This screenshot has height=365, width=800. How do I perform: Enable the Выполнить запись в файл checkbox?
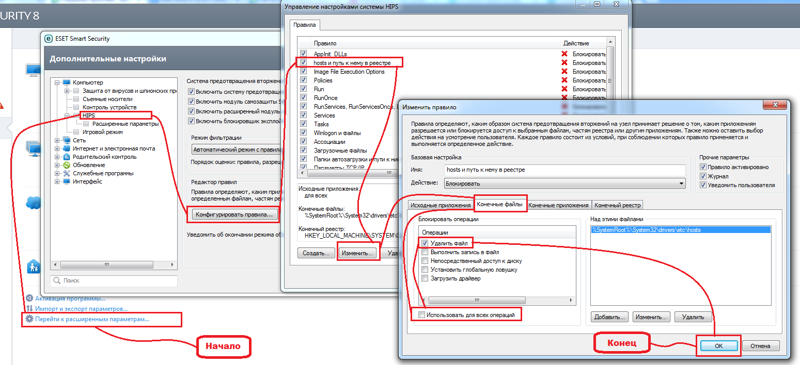[x=425, y=252]
